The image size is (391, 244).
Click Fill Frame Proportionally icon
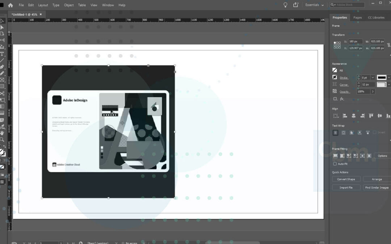[335, 156]
